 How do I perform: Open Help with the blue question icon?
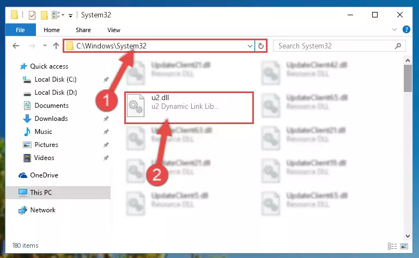406,29
